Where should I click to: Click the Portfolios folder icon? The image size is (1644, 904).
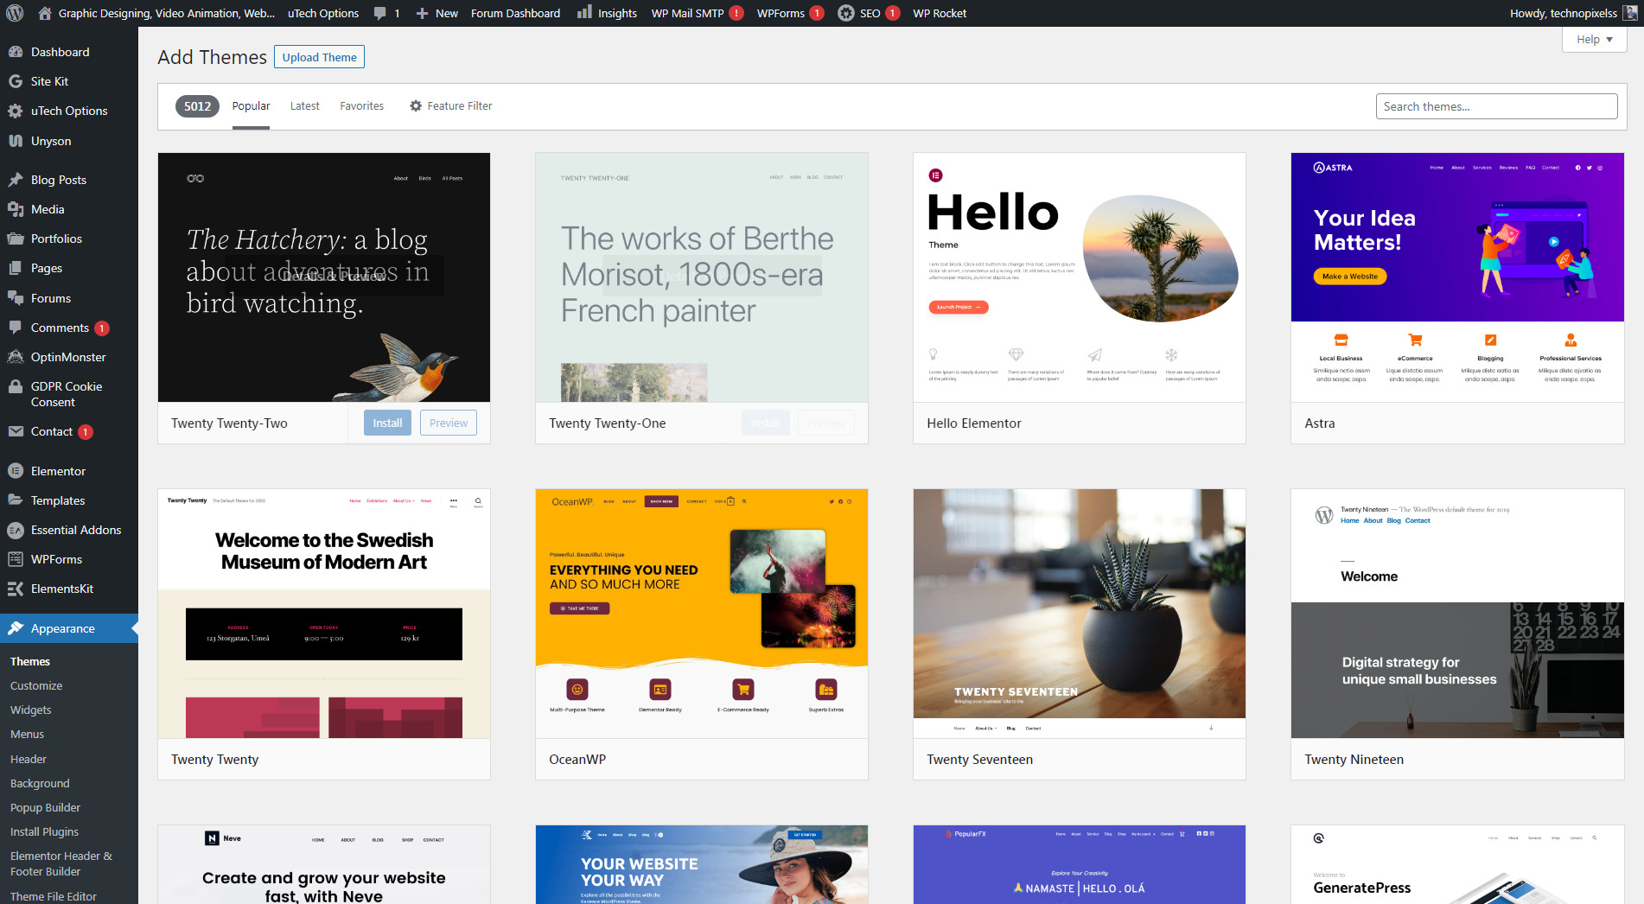[16, 239]
